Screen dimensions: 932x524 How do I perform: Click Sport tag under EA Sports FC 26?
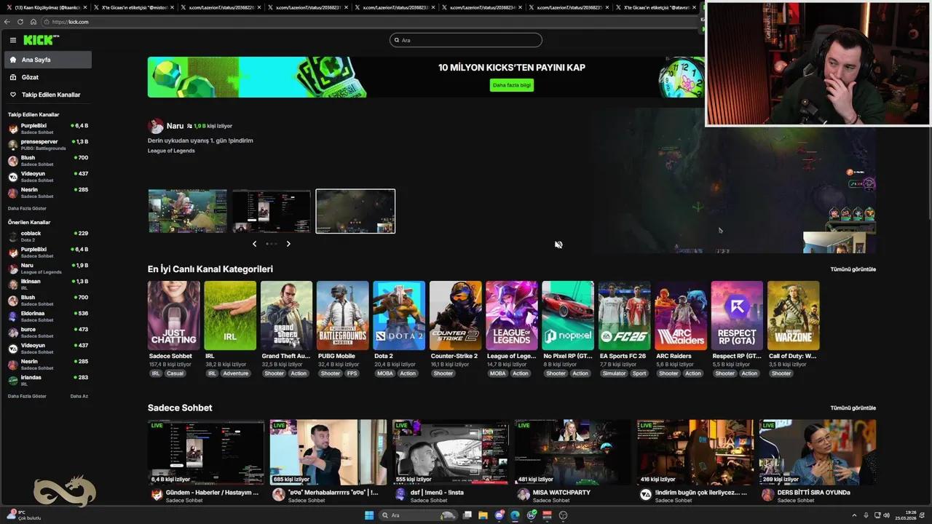[x=639, y=373]
